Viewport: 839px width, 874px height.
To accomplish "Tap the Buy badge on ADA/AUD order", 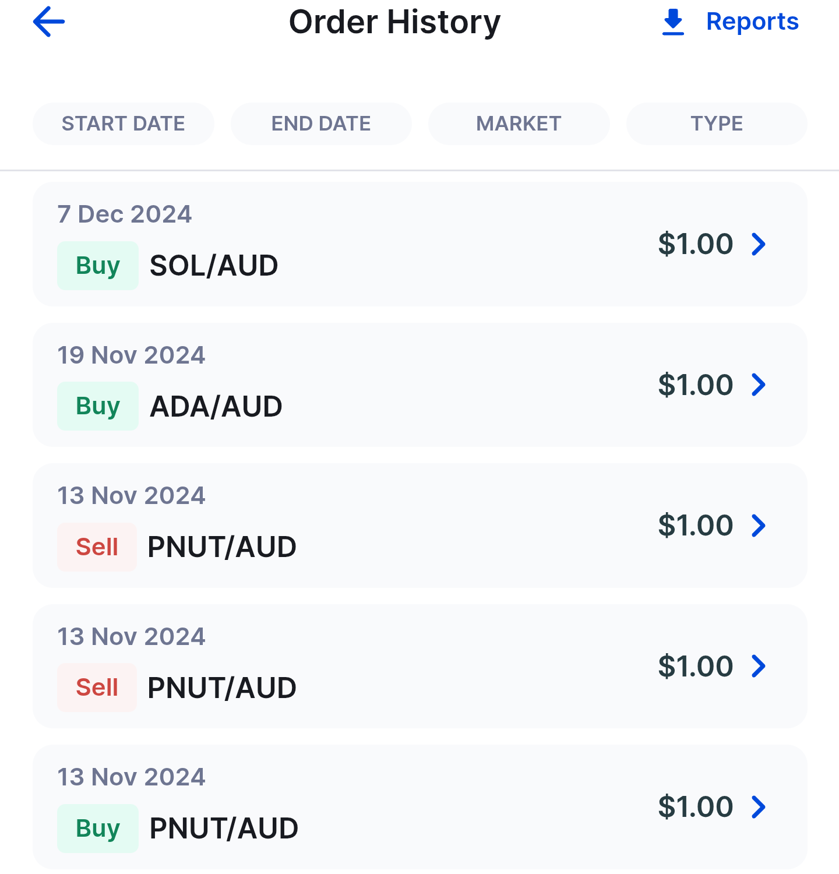I will [x=97, y=406].
